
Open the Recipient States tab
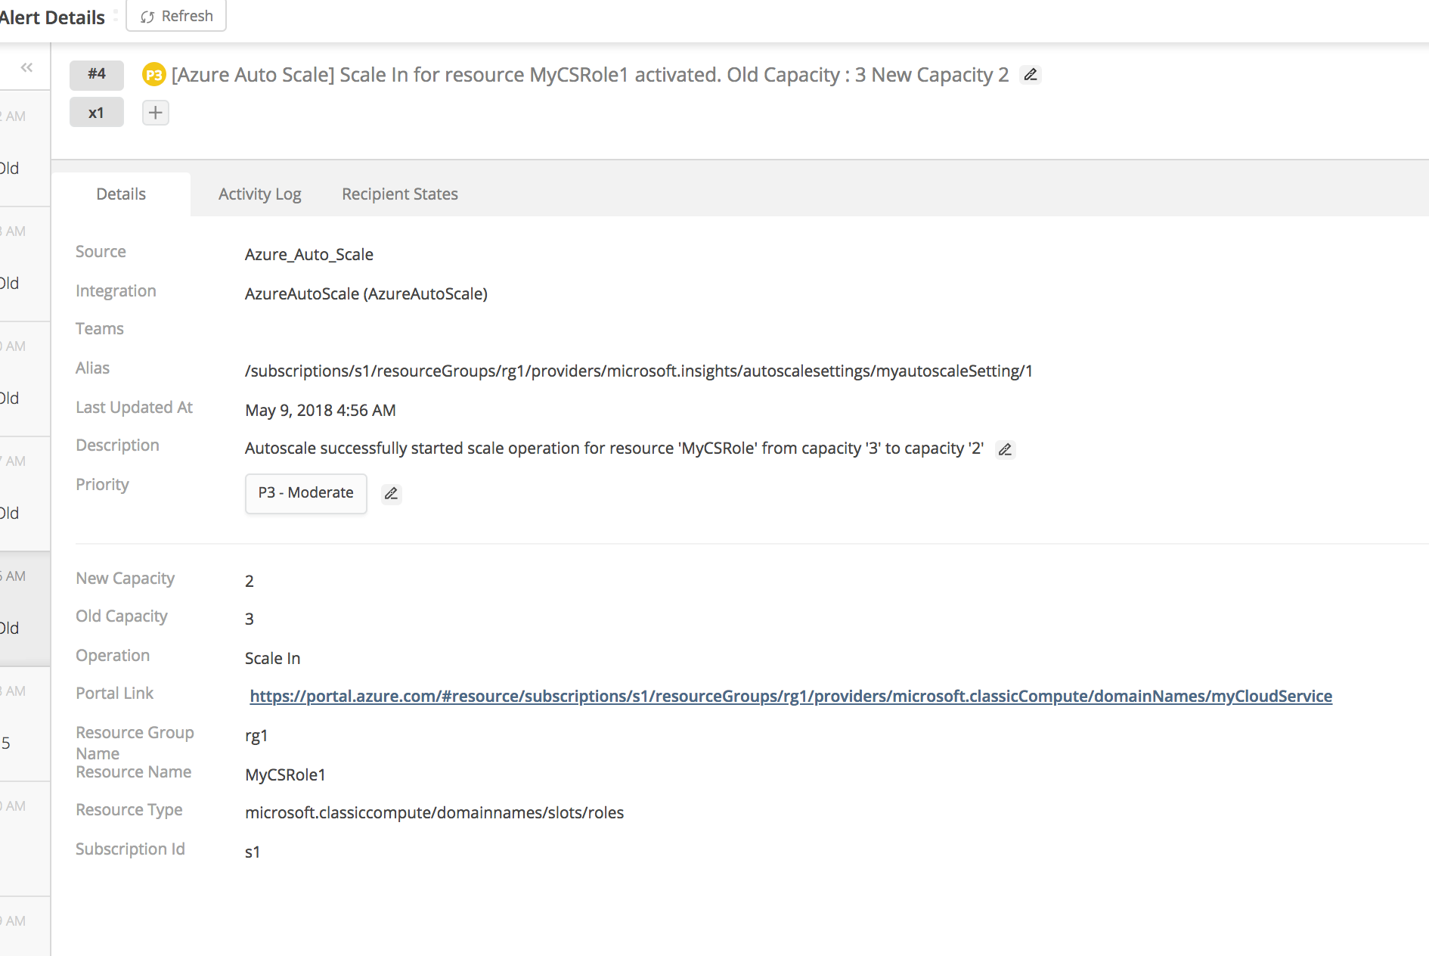pyautogui.click(x=400, y=194)
